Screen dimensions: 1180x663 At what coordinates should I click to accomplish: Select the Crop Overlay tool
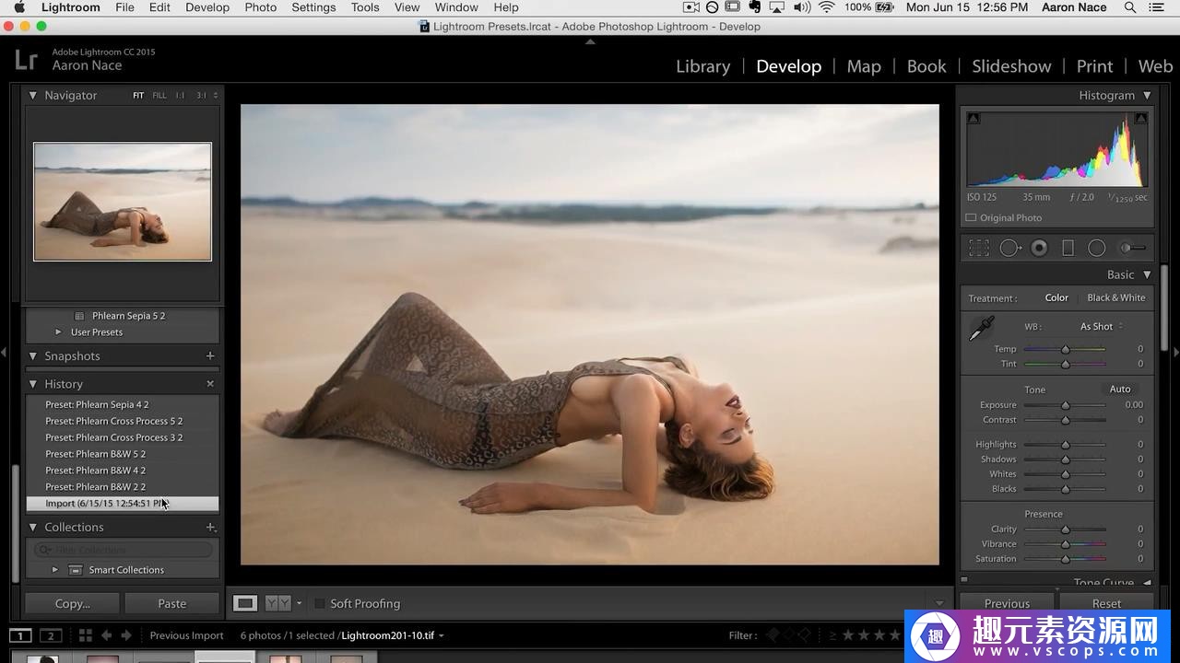(979, 248)
